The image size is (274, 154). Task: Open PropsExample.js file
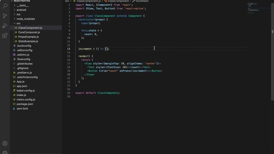tap(29, 37)
